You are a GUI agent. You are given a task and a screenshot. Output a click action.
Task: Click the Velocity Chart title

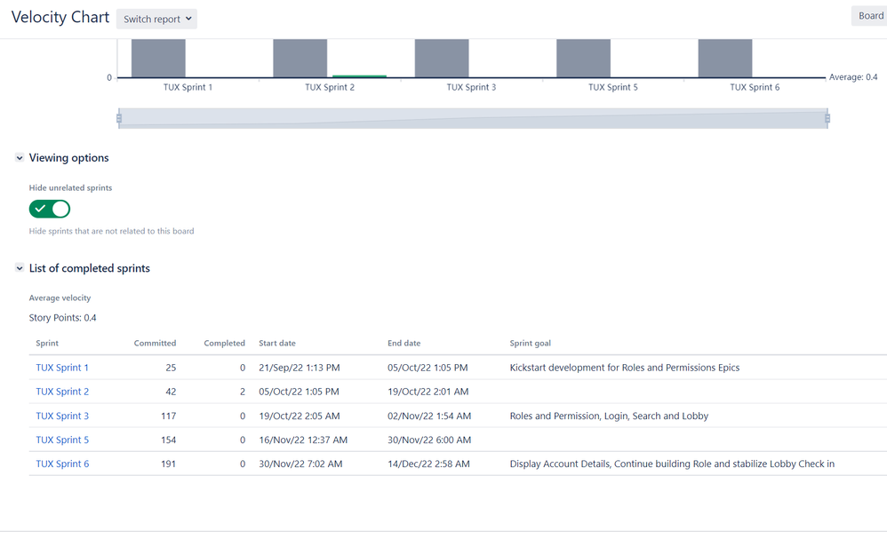point(60,17)
